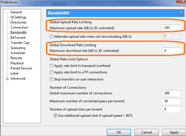Go to the Directories section
The height and width of the screenshot is (136, 186).
coord(18,22)
